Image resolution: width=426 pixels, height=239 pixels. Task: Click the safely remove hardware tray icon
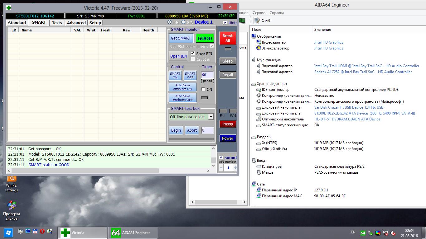point(370,233)
